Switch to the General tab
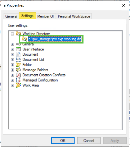 pyautogui.click(x=11, y=16)
